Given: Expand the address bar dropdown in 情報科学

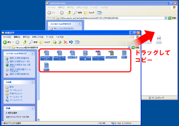Looking at the screenshot, I should 129,48.
